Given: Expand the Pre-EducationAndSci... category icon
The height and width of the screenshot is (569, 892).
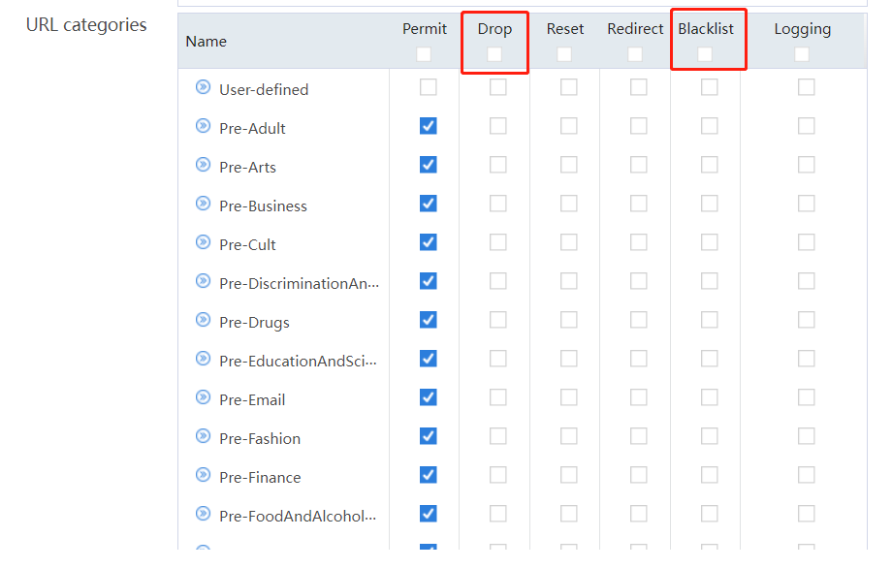Looking at the screenshot, I should pos(203,358).
